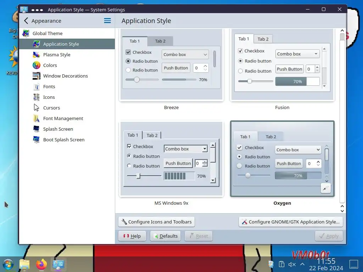This screenshot has height=272, width=363.
Task: Select second Radio button in Fusion preview
Action: click(x=240, y=71)
